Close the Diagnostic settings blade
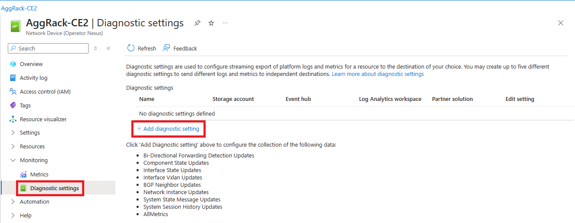The height and width of the screenshot is (223, 575). (561, 23)
